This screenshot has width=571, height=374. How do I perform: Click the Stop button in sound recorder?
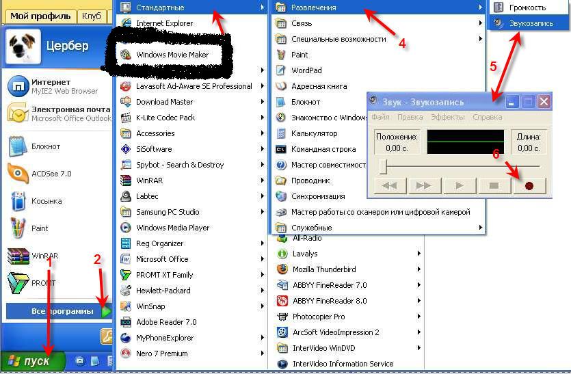[494, 186]
